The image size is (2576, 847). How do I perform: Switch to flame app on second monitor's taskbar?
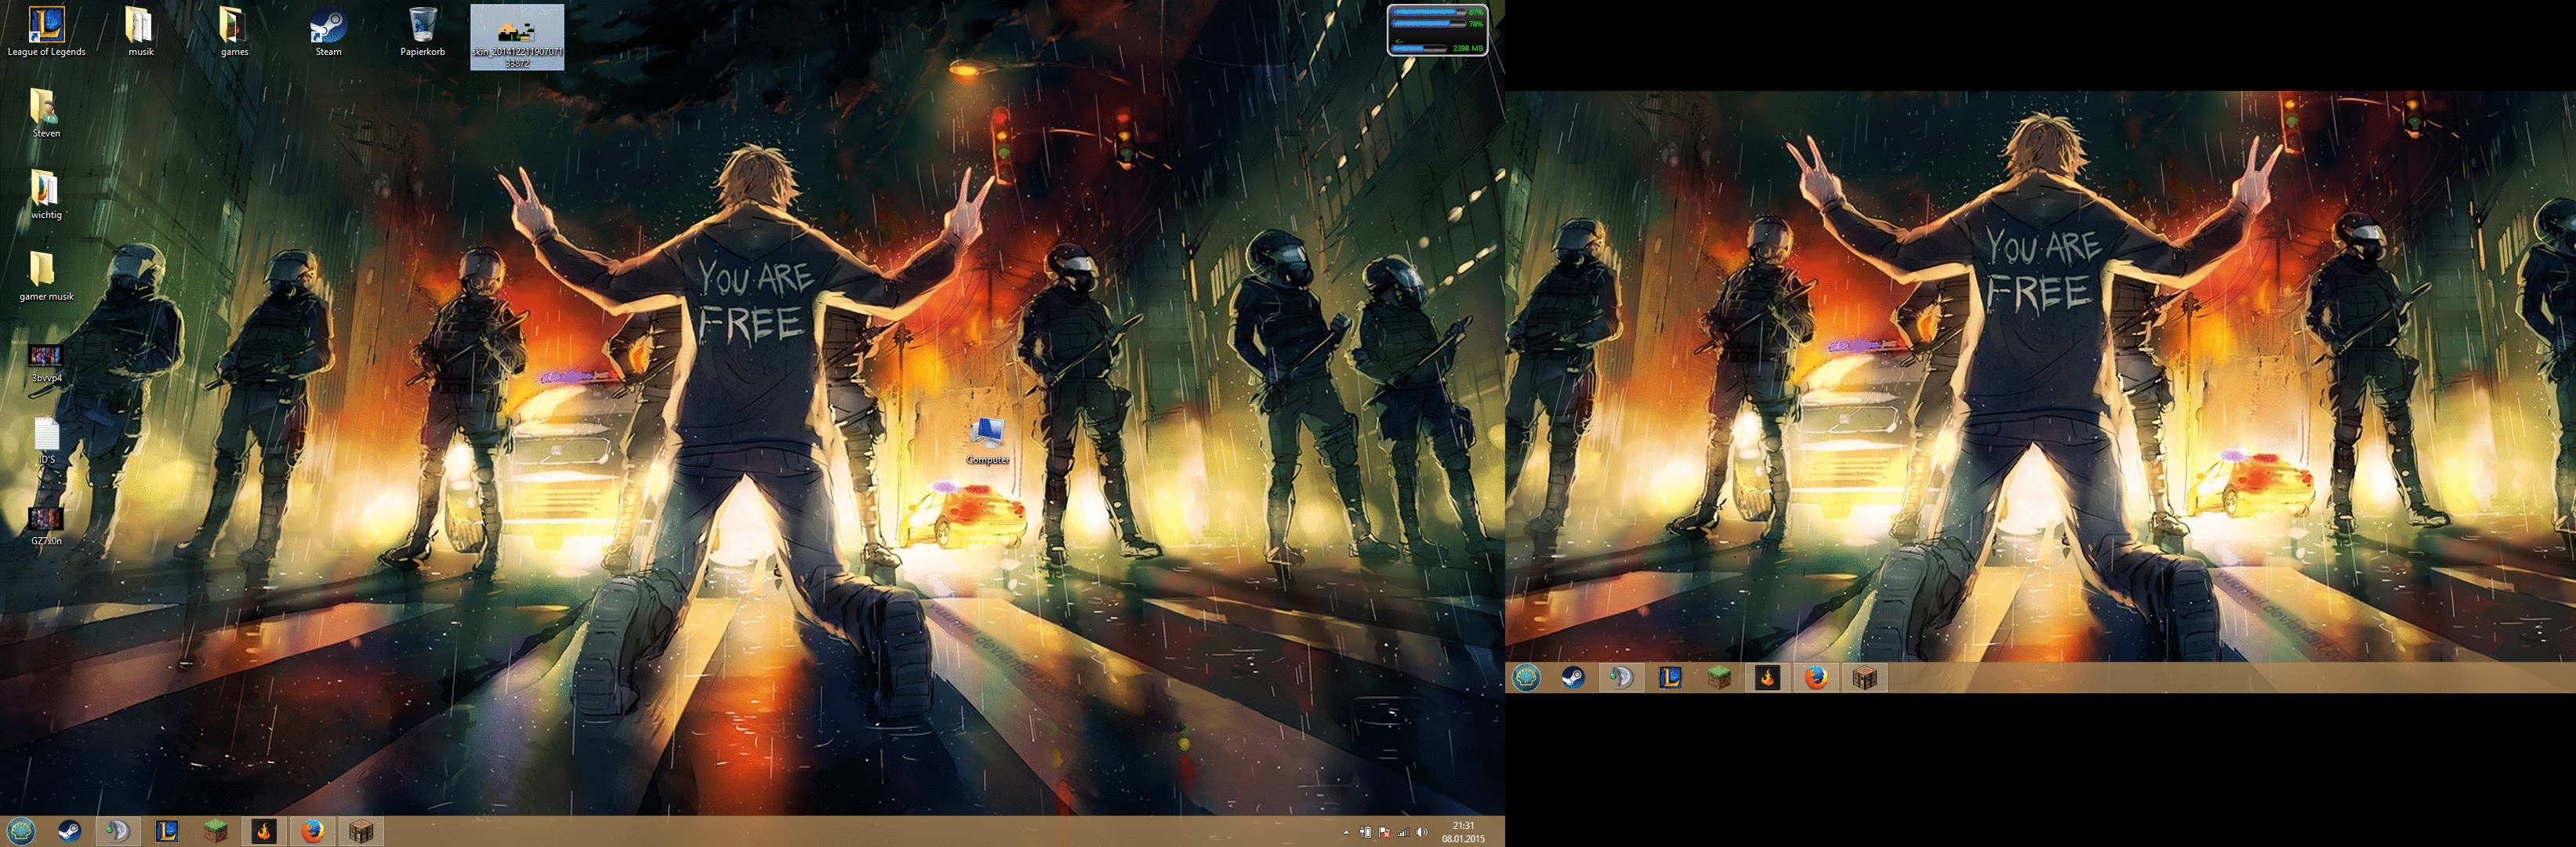(1768, 678)
